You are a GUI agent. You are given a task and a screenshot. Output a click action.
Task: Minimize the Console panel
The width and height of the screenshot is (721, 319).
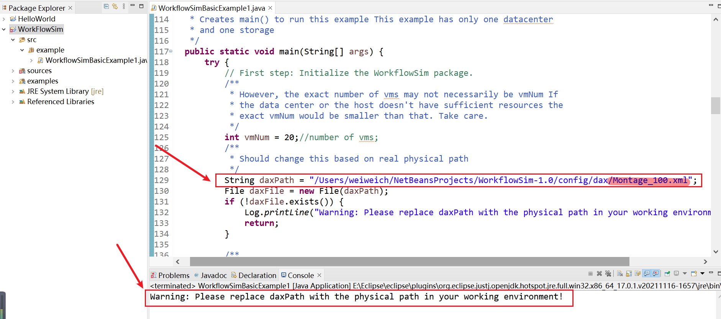pyautogui.click(x=711, y=273)
